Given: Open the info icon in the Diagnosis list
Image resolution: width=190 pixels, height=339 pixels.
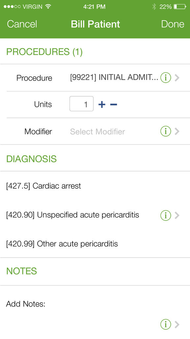Looking at the screenshot, I should (x=166, y=215).
